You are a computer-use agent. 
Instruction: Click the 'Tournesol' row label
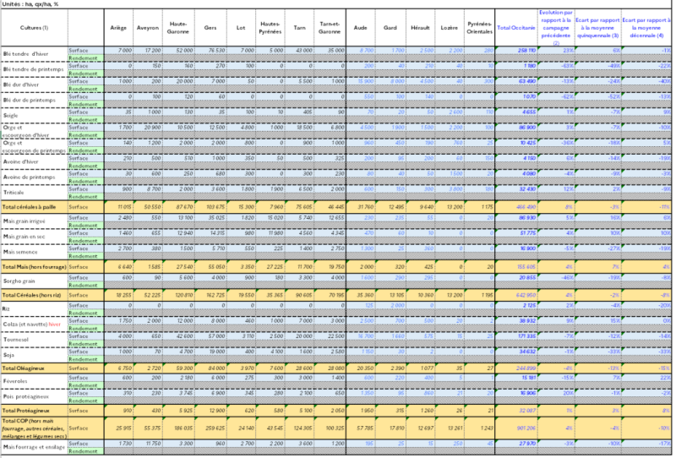click(15, 340)
